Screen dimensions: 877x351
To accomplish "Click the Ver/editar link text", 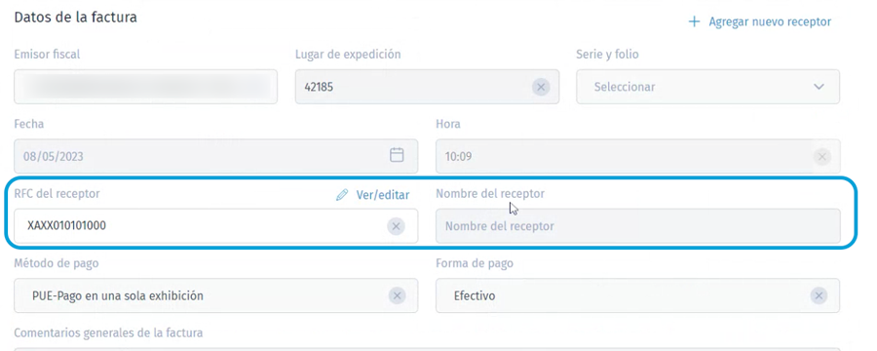I will (x=383, y=195).
